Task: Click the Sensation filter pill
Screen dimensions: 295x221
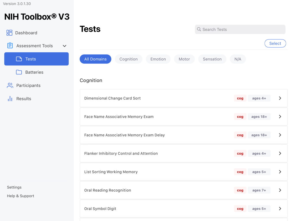Action: (212, 59)
